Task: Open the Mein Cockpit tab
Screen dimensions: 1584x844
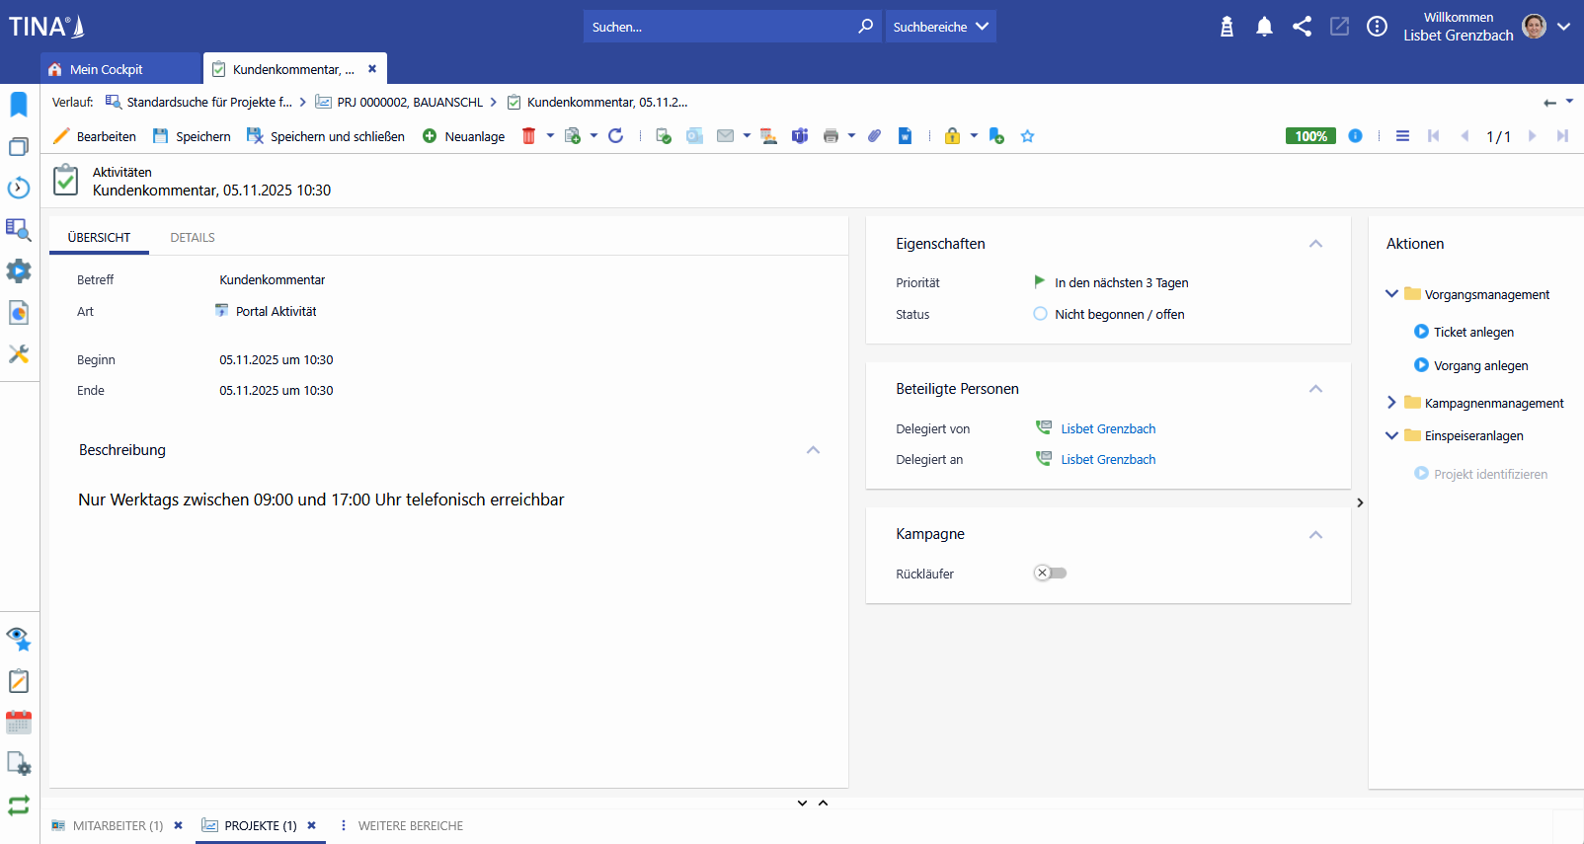Action: pos(107,69)
